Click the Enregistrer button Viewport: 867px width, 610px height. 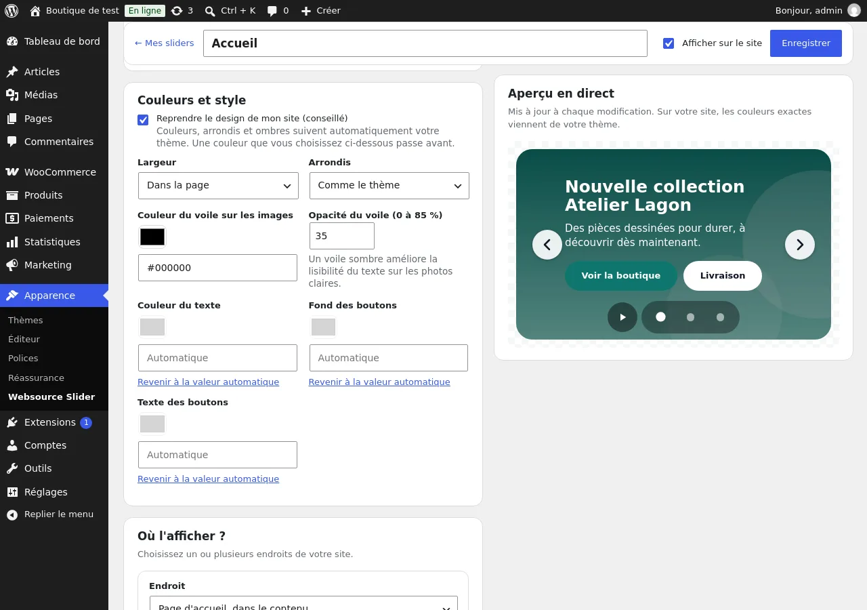pos(806,43)
